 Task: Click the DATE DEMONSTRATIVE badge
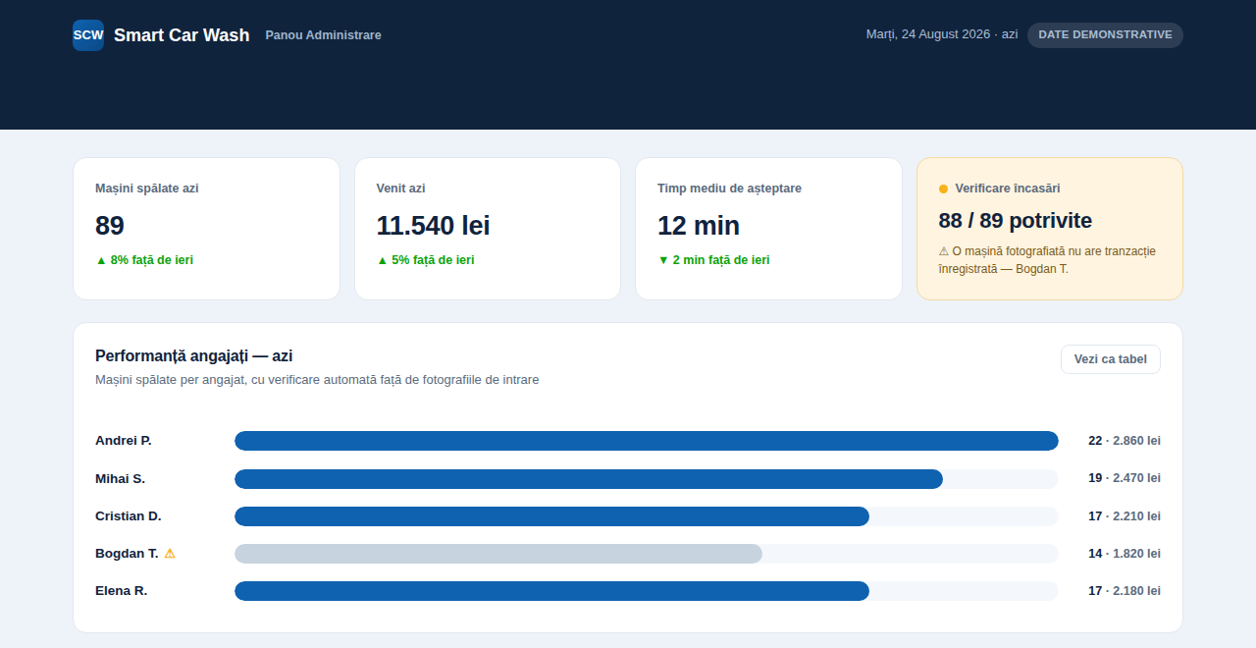(x=1105, y=35)
